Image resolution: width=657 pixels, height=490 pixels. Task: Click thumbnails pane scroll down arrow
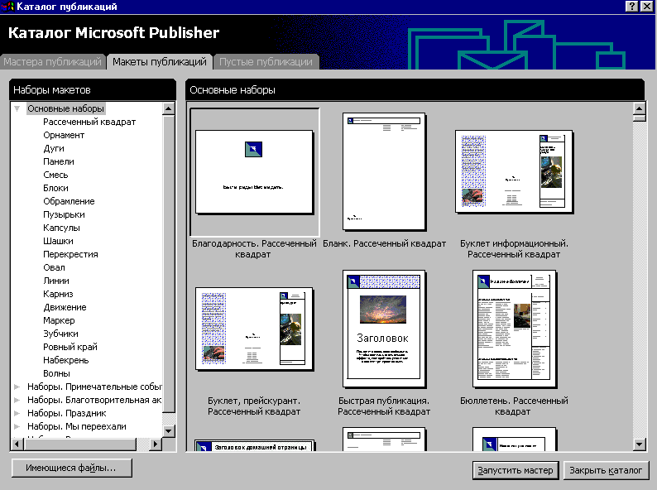point(639,444)
